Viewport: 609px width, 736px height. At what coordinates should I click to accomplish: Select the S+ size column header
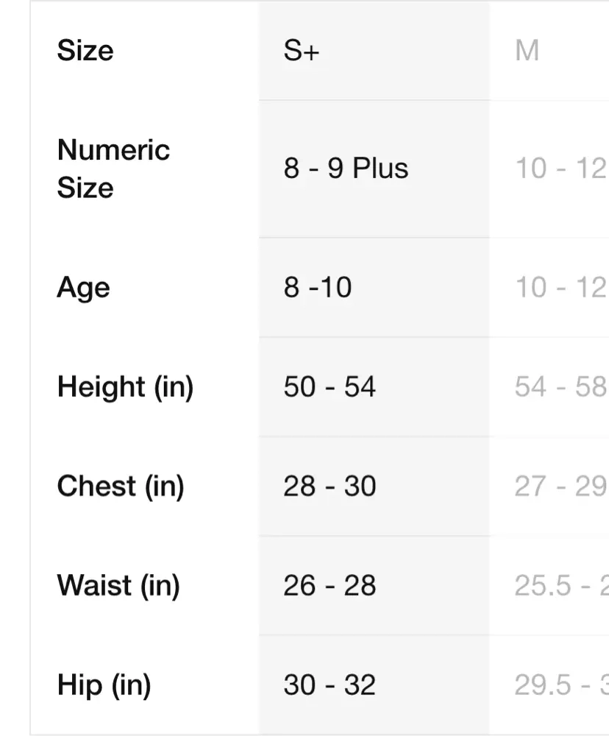click(x=302, y=51)
